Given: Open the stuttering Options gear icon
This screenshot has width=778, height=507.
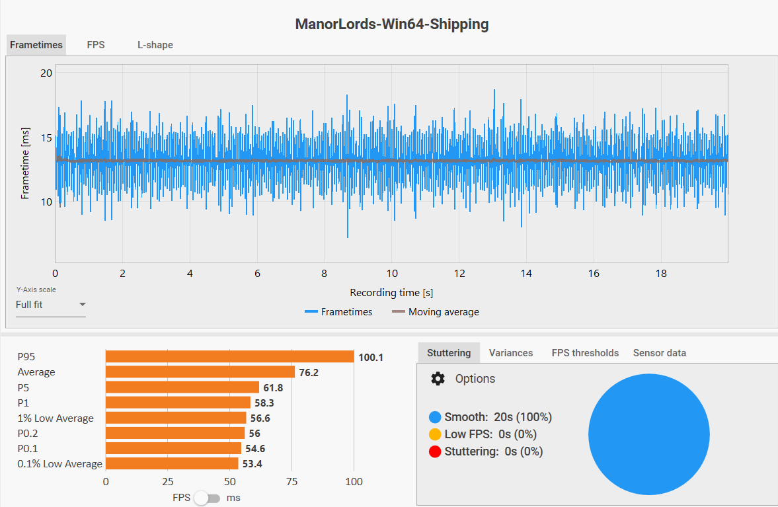Looking at the screenshot, I should [x=438, y=379].
